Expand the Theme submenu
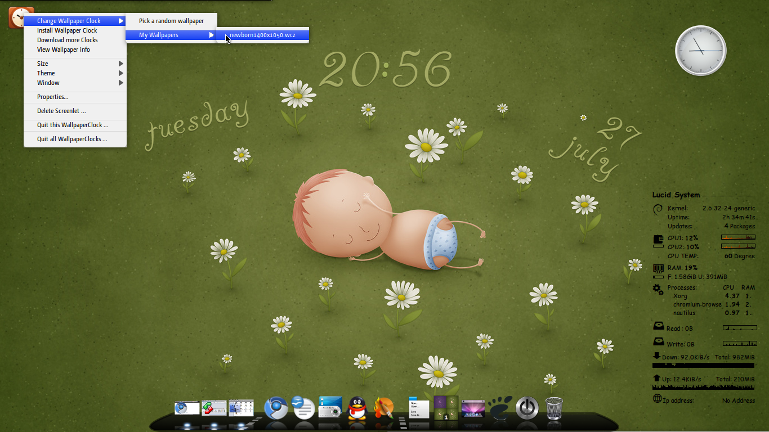This screenshot has width=769, height=432. pyautogui.click(x=75, y=73)
